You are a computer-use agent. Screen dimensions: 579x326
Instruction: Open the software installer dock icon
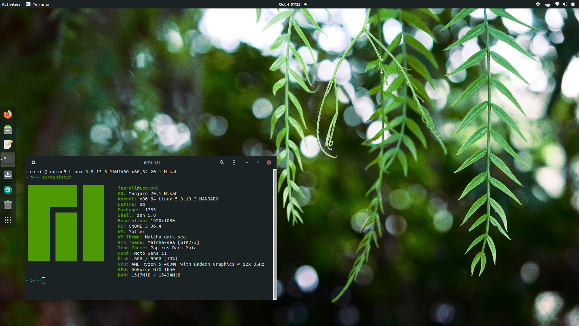point(8,175)
